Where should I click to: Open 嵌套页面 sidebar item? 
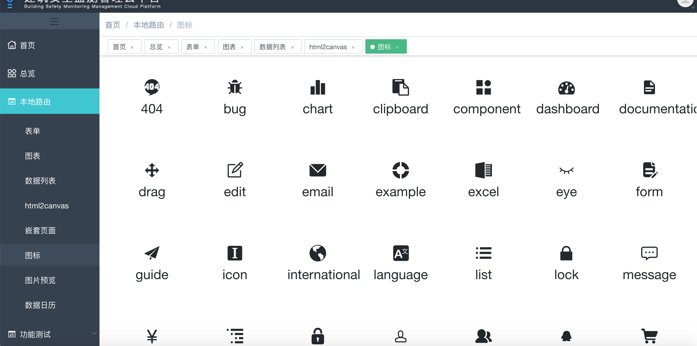(40, 230)
